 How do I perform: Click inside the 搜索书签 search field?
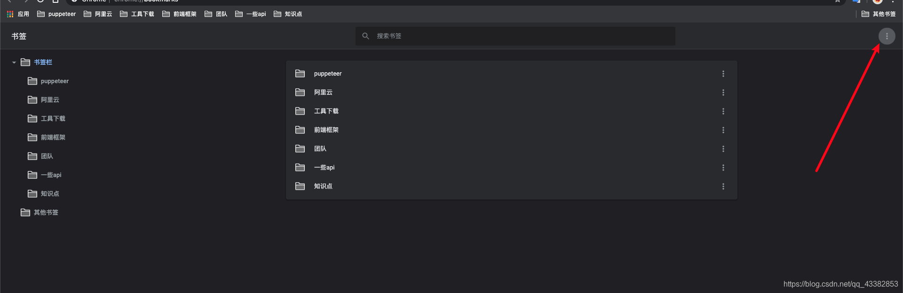[x=515, y=36]
